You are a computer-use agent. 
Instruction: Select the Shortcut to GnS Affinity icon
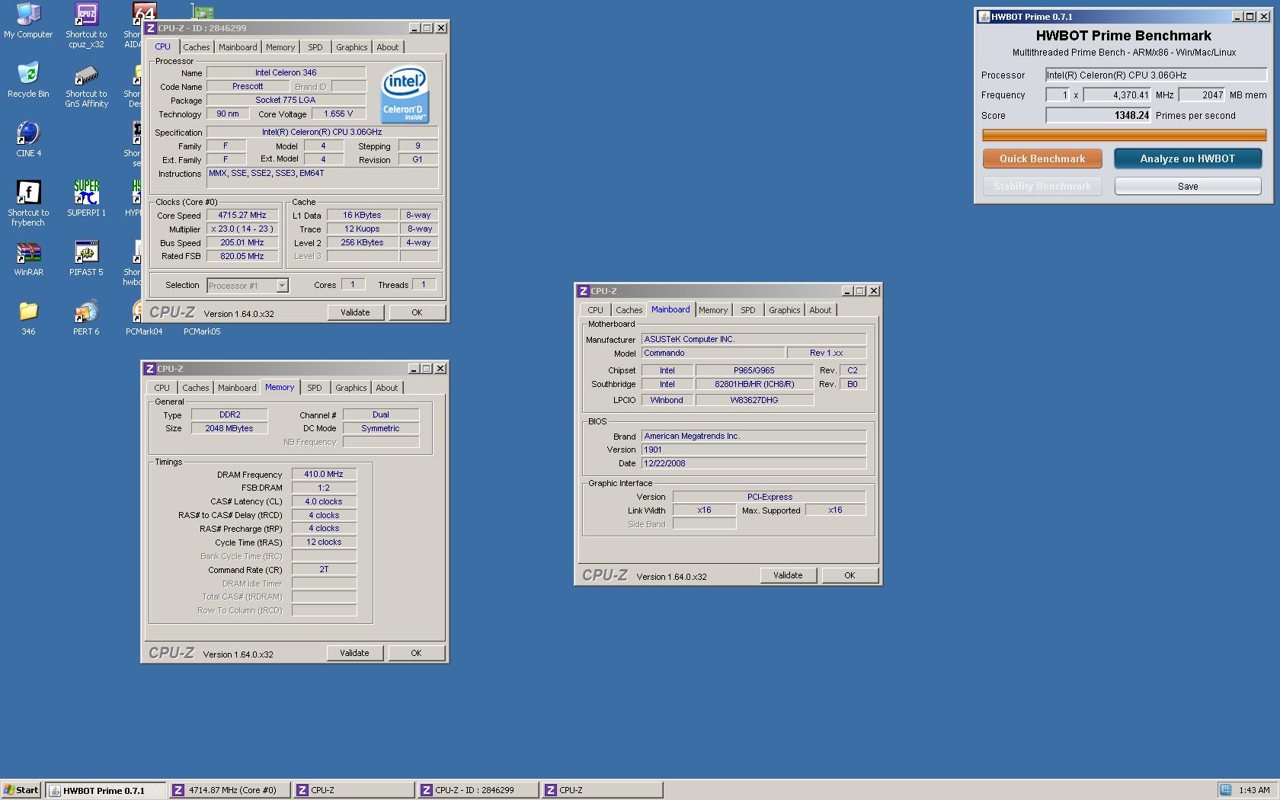point(86,85)
